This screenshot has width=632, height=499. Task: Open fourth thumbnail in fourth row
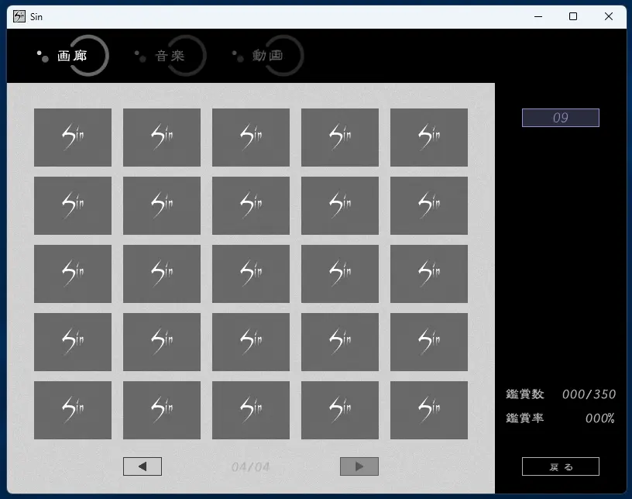pyautogui.click(x=340, y=342)
